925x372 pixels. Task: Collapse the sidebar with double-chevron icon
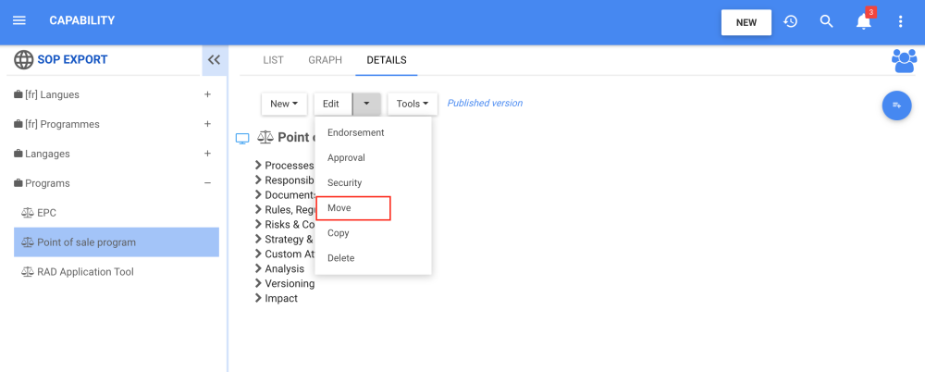pyautogui.click(x=214, y=60)
